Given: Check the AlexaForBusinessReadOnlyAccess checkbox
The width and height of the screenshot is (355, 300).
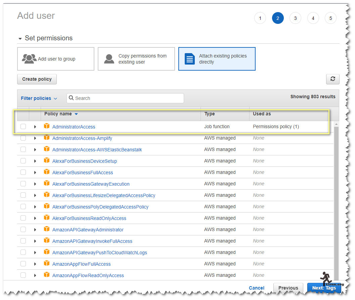Looking at the screenshot, I should [23, 218].
